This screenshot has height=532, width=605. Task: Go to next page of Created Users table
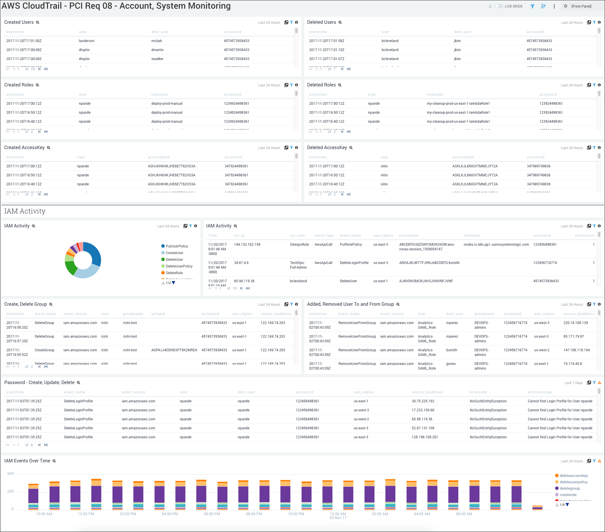[39, 69]
